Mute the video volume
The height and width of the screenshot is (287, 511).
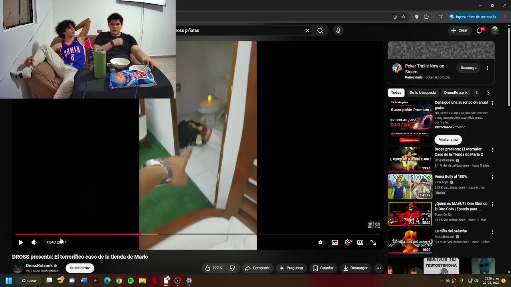[34, 242]
